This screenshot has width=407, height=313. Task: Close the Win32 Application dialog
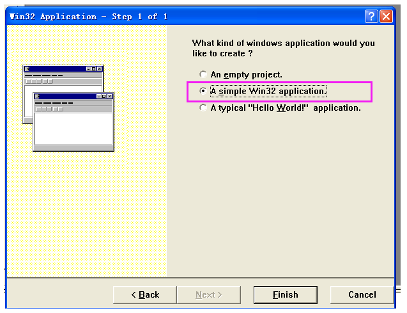386,17
